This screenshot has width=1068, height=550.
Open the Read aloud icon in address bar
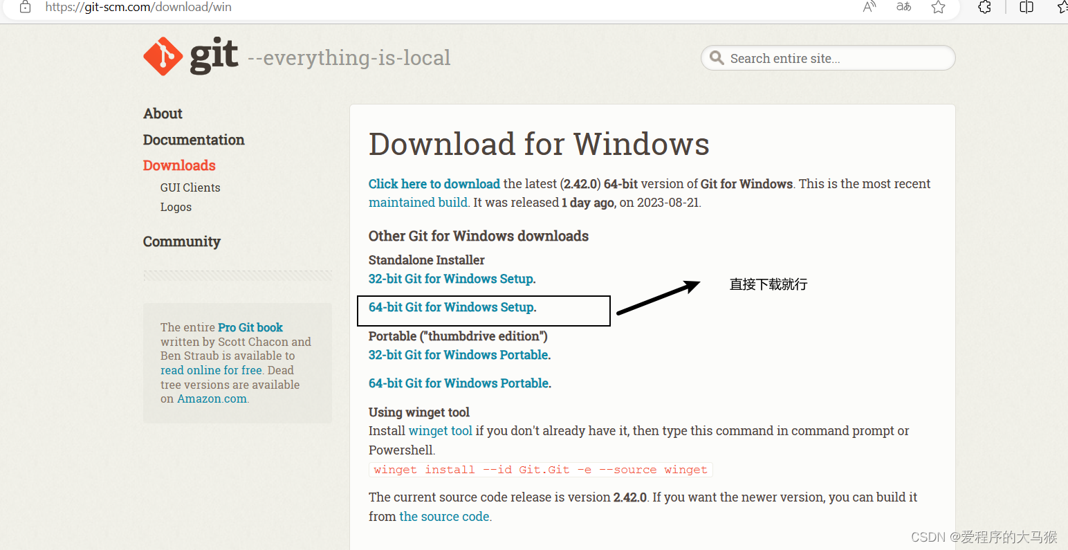869,7
